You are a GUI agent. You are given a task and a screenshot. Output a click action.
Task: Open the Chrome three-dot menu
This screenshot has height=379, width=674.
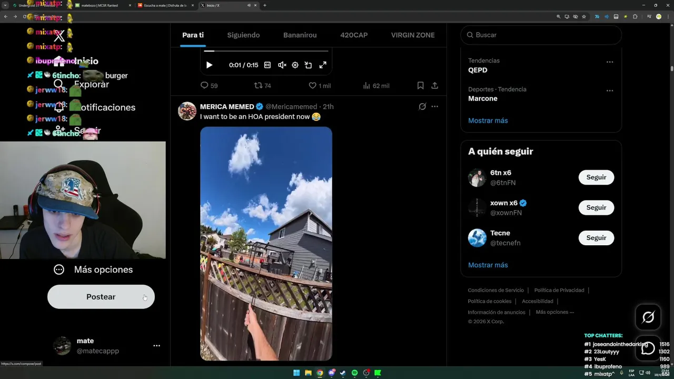click(x=668, y=17)
